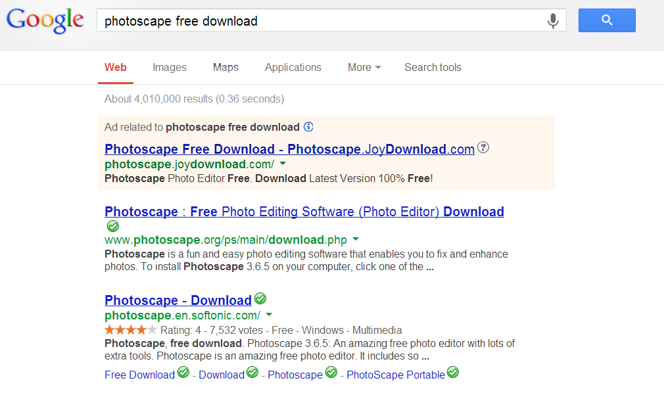Click green checkmark after PhotoScape Portable sitelink
This screenshot has width=664, height=395.
coord(453,372)
